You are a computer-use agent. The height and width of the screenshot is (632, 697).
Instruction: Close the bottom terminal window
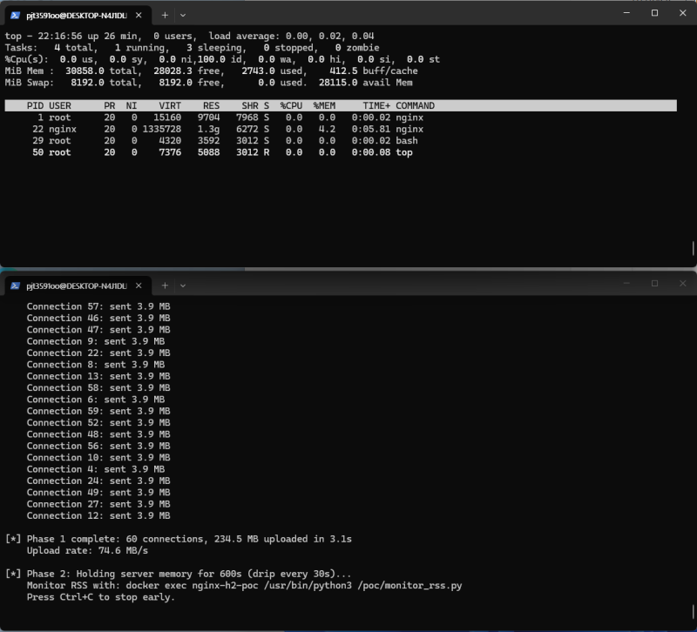pos(683,284)
